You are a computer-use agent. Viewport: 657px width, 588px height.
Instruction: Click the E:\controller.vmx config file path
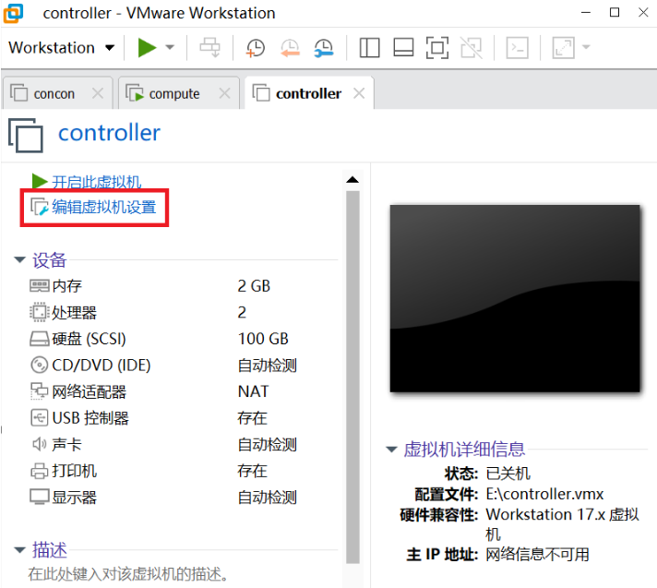[x=544, y=494]
